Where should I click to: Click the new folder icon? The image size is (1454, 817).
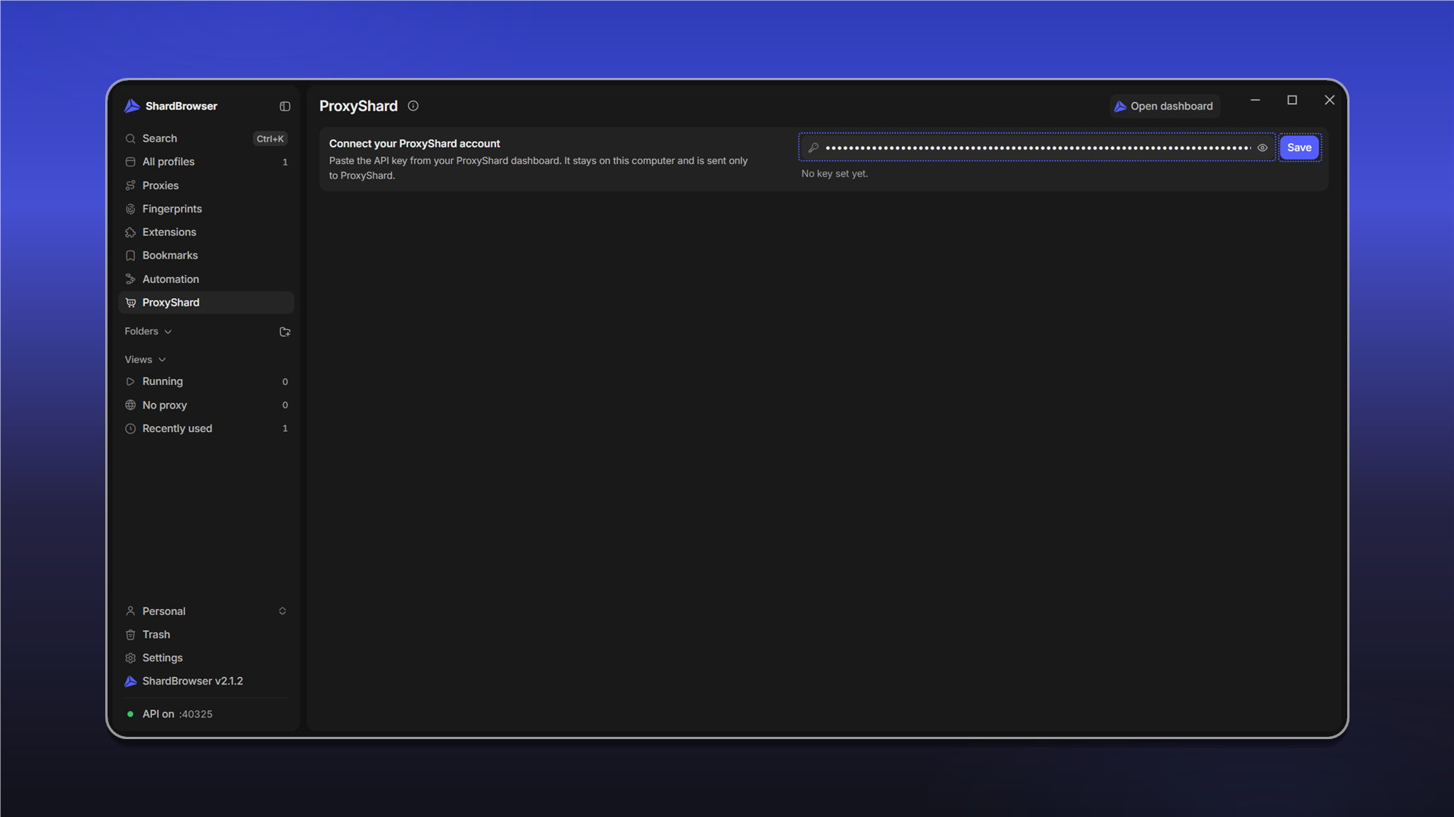[x=285, y=332]
